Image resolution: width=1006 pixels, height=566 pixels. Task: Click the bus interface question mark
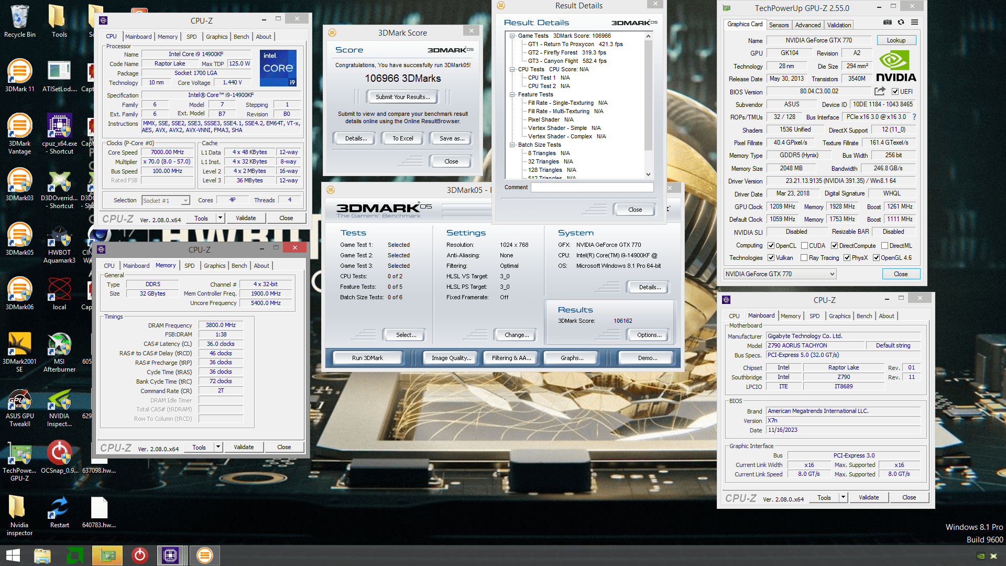[914, 117]
